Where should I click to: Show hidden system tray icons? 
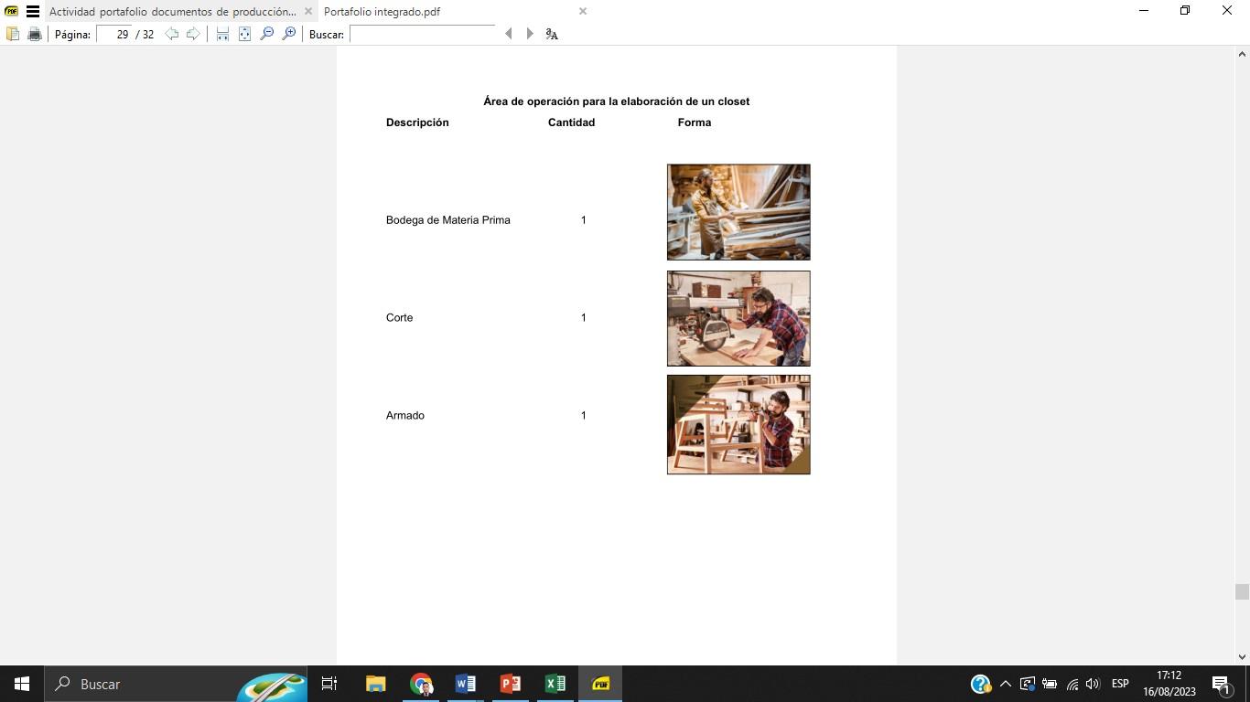[x=1005, y=684]
